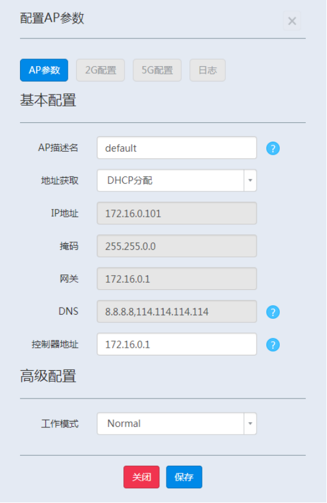Click the blue 保存 button
The image size is (327, 503).
pyautogui.click(x=184, y=478)
